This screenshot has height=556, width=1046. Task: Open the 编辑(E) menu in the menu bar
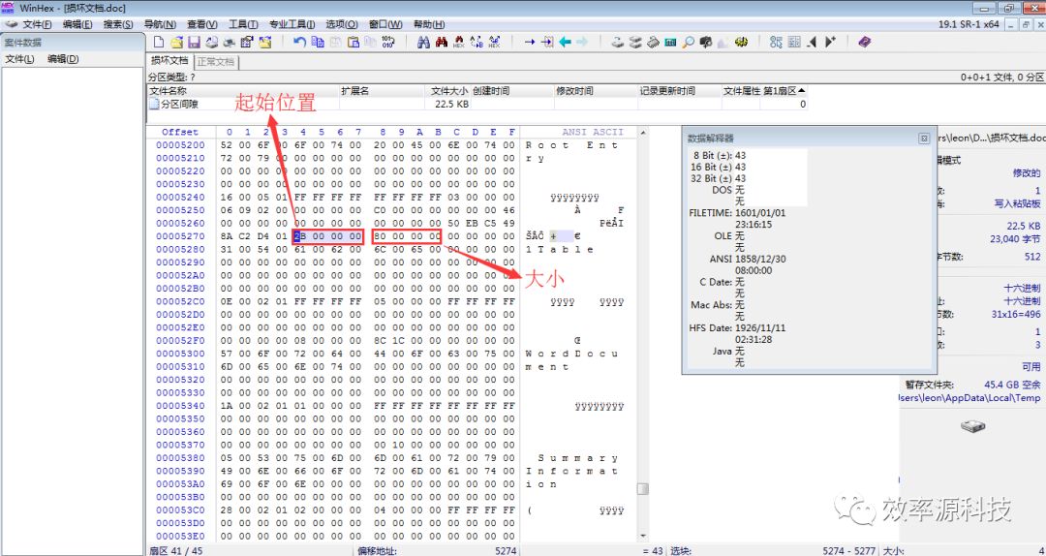pyautogui.click(x=77, y=24)
